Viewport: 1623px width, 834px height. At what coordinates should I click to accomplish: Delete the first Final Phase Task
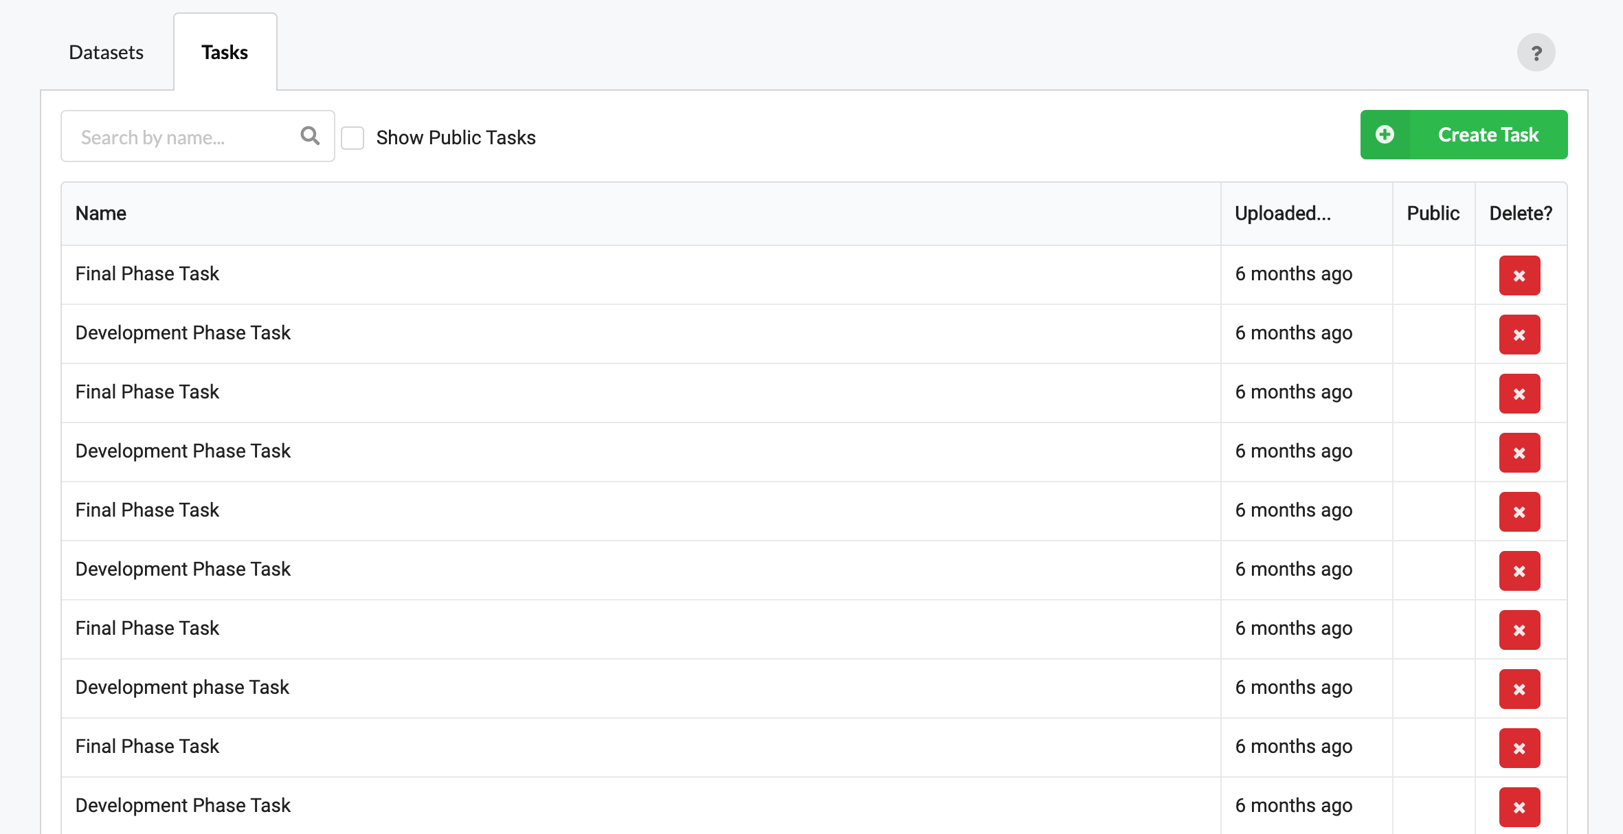[x=1519, y=274]
